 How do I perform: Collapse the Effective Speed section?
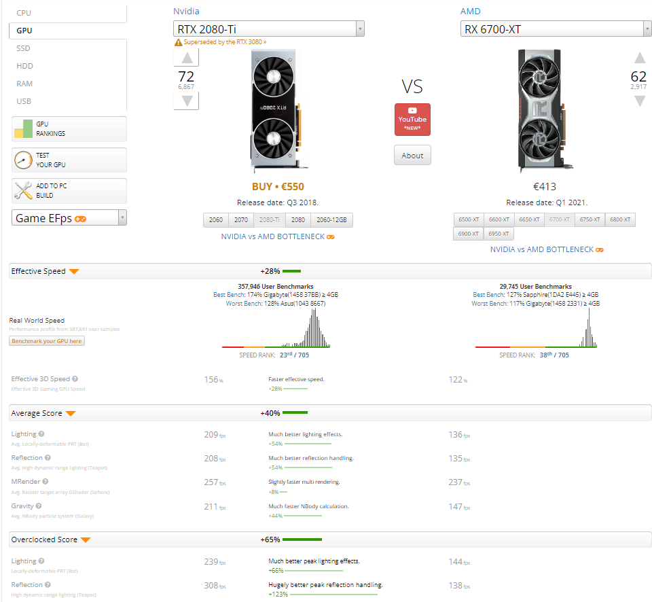pyautogui.click(x=74, y=272)
